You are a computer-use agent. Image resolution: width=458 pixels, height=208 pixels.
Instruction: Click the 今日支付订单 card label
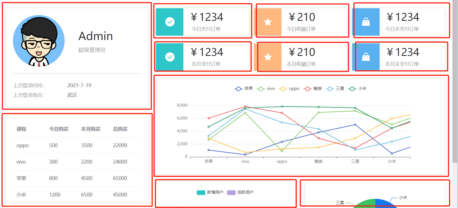206,29
